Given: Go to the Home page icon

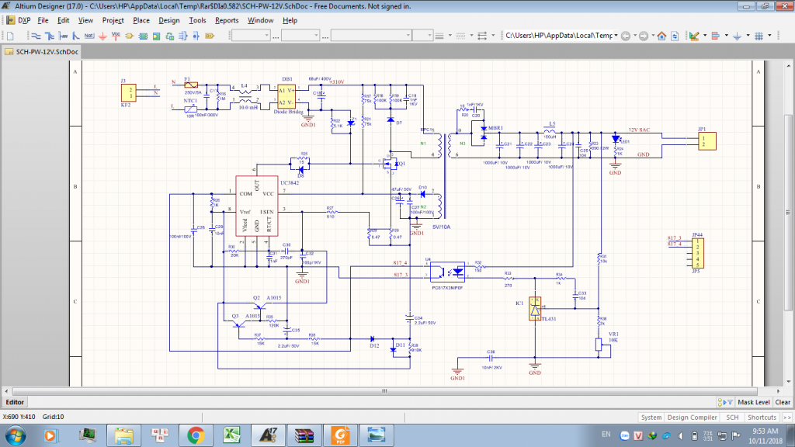Looking at the screenshot, I should tap(661, 36).
